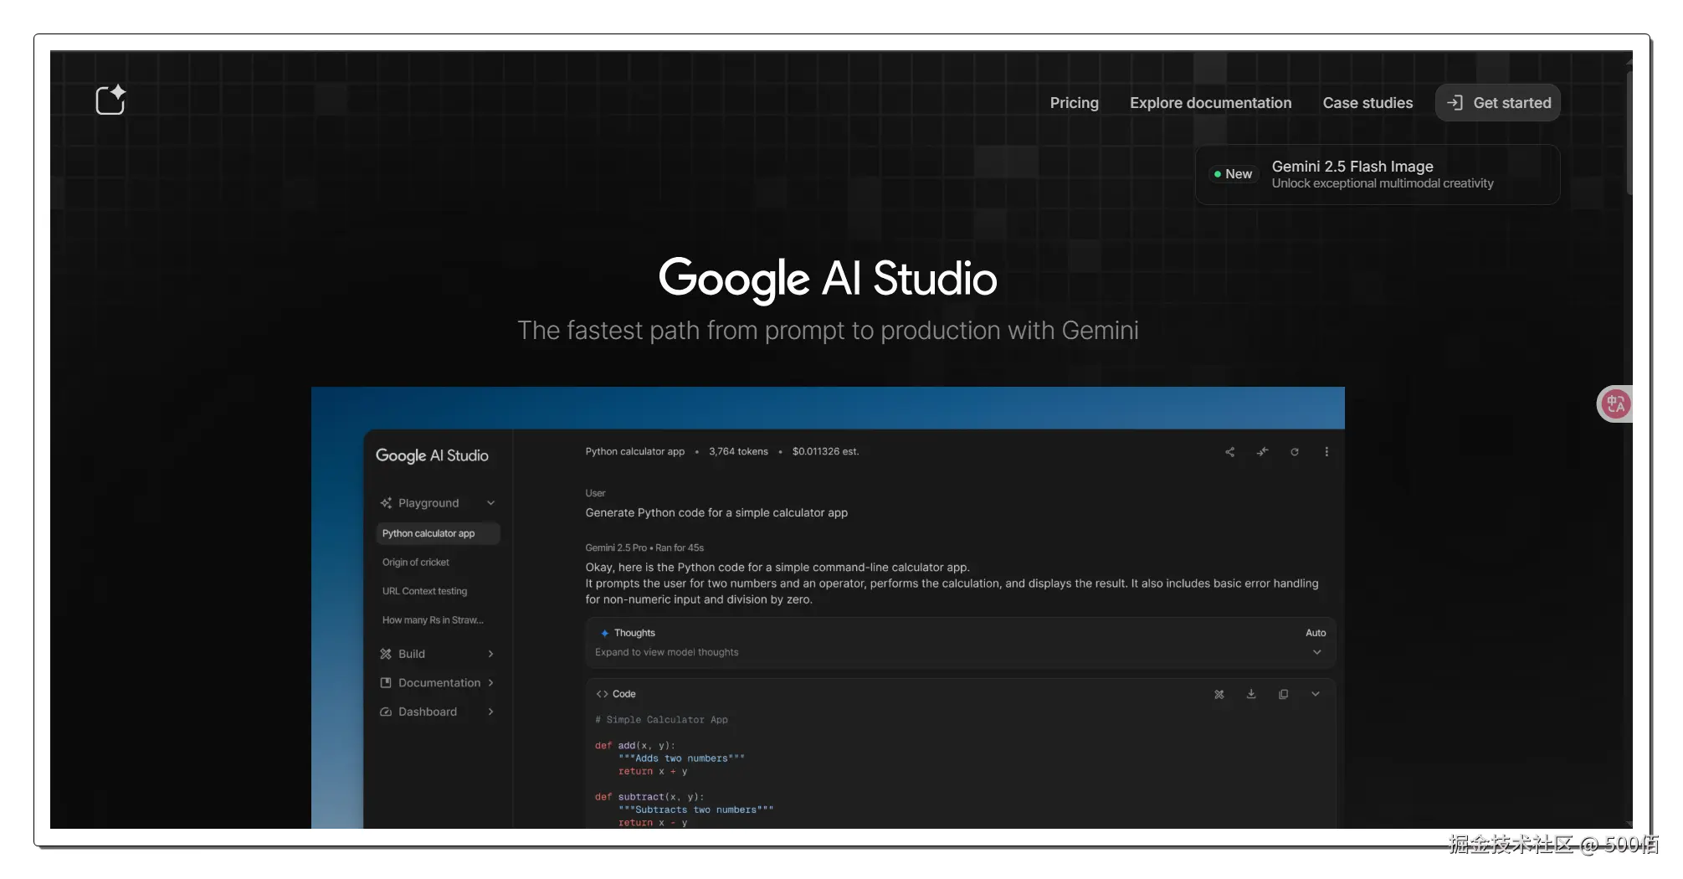
Task: Click the Auto label in the Thoughts panel
Action: click(x=1316, y=633)
